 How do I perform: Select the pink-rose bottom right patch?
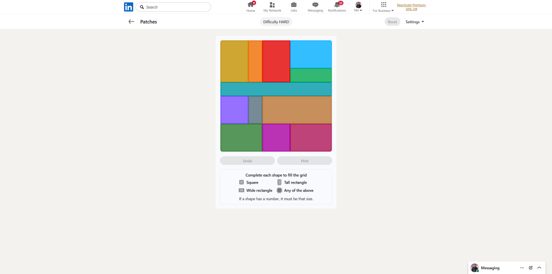click(x=311, y=137)
